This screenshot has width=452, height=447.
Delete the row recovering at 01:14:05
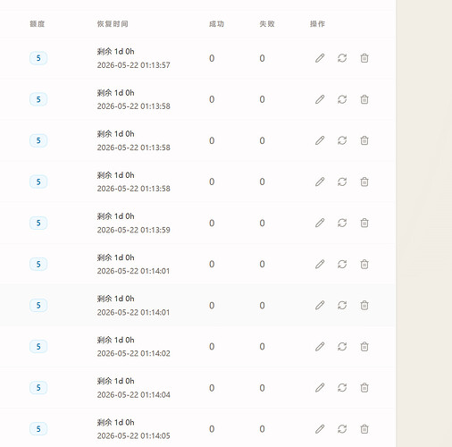(x=364, y=429)
